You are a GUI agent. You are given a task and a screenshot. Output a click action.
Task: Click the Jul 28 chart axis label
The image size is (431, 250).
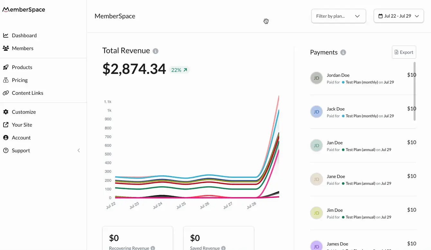[x=251, y=206]
